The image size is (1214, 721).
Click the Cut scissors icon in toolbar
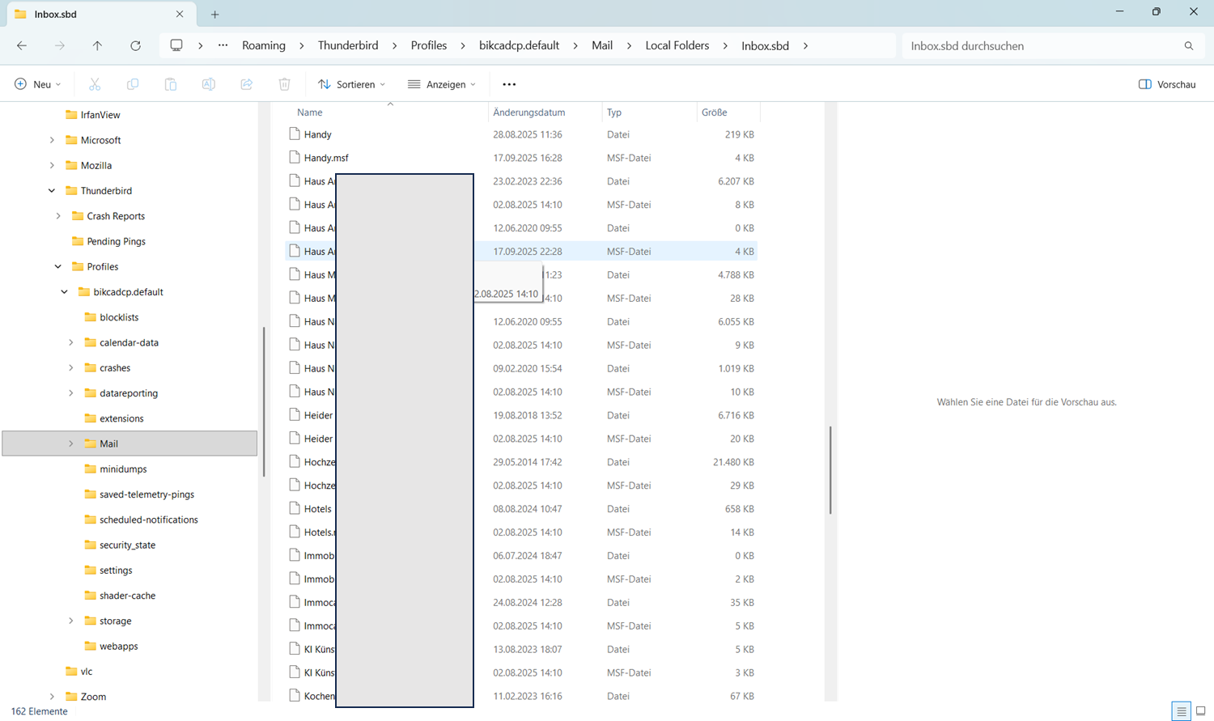(x=95, y=84)
